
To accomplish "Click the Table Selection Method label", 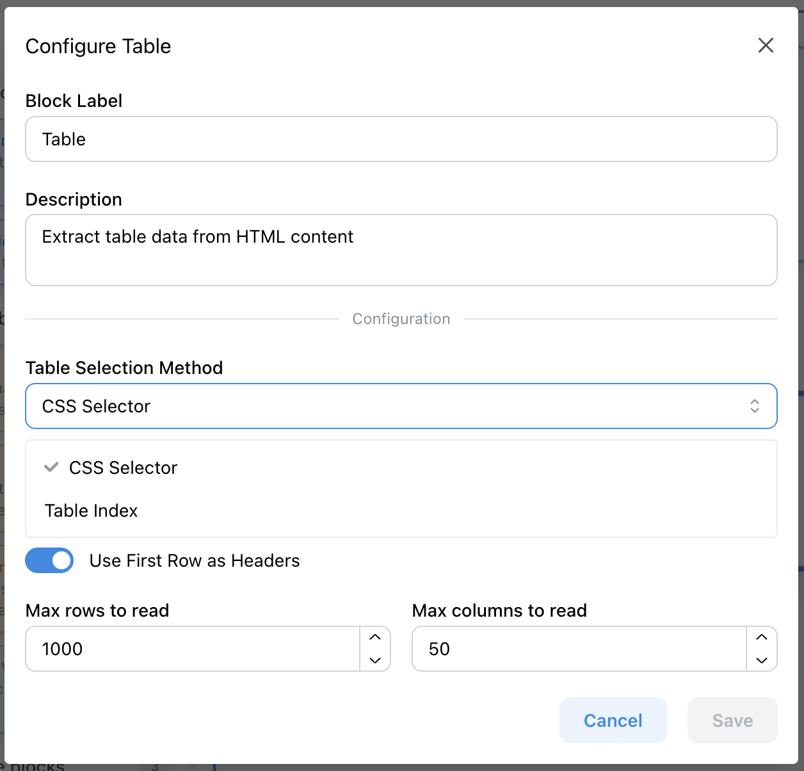I will tap(124, 368).
